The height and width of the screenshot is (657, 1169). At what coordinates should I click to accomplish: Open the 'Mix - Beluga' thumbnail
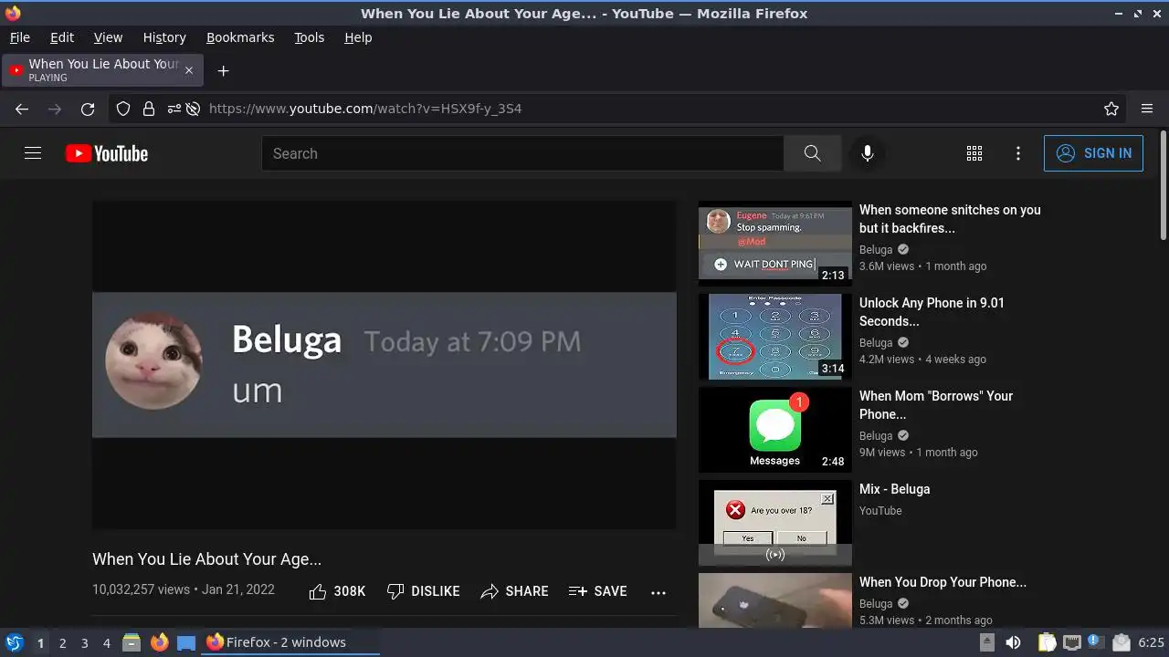pyautogui.click(x=775, y=523)
